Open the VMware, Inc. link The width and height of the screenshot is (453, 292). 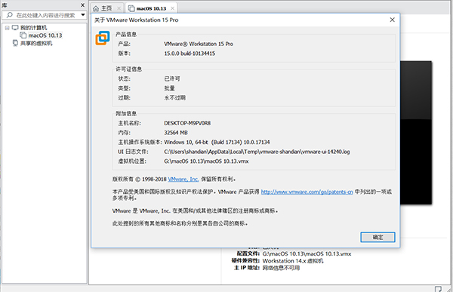coord(183,179)
